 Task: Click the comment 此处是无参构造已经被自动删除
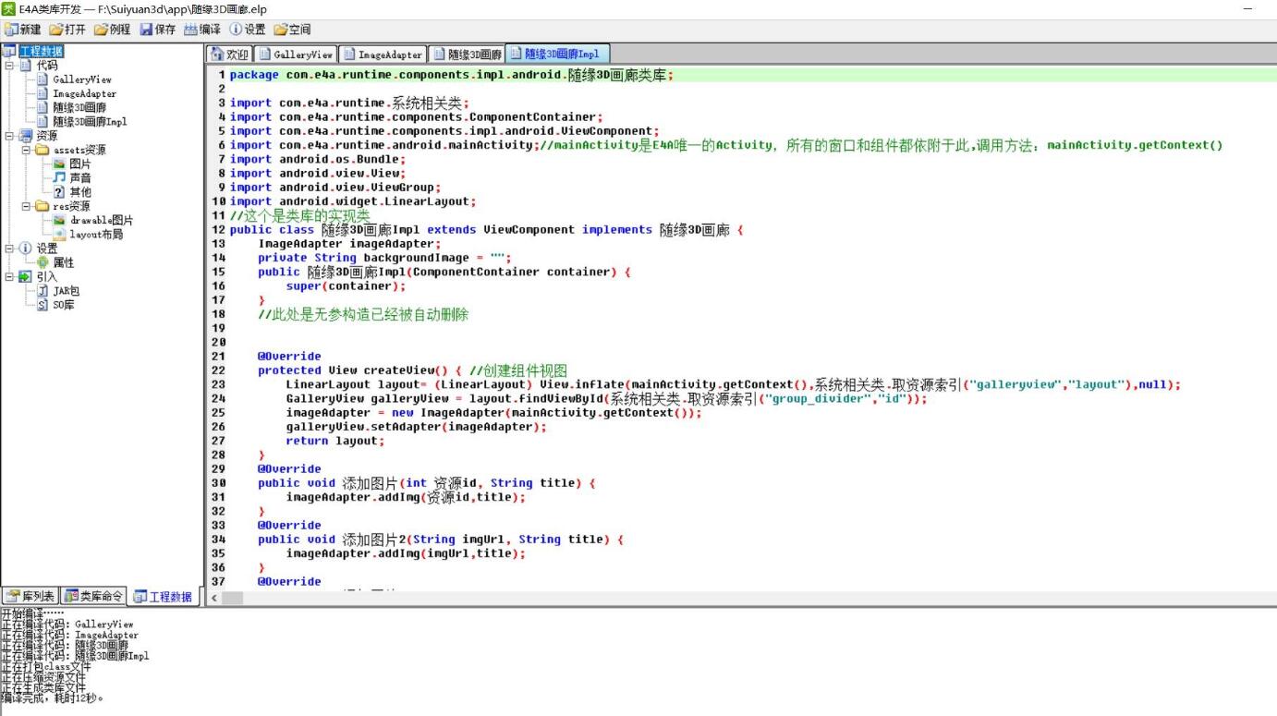(363, 314)
